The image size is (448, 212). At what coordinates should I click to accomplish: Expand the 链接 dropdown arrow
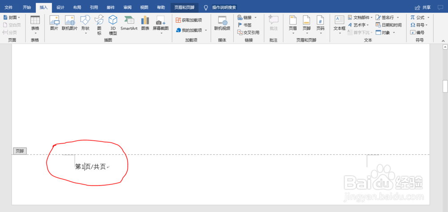(x=255, y=18)
